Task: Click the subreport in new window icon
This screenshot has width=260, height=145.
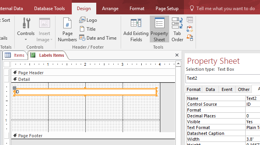Action: click(190, 20)
